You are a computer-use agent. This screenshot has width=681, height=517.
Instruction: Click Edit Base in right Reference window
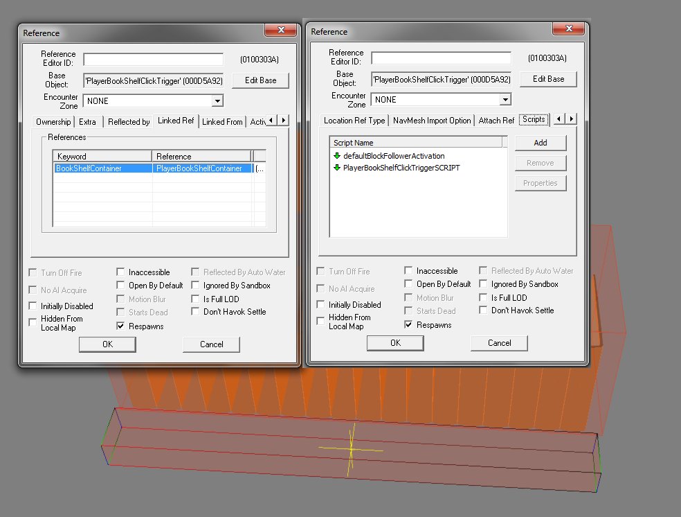coord(549,79)
